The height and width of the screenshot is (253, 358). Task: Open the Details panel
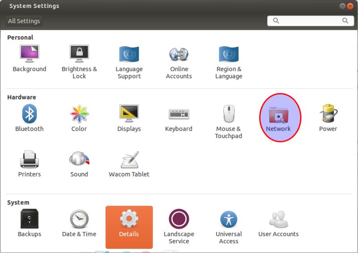(129, 227)
